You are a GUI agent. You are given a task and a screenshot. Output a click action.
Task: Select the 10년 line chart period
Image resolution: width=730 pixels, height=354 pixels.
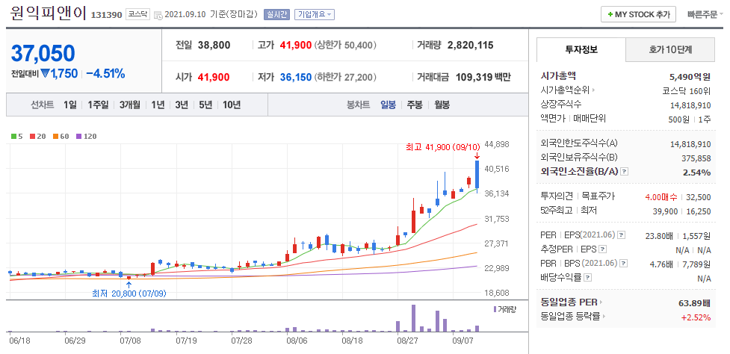(x=232, y=105)
